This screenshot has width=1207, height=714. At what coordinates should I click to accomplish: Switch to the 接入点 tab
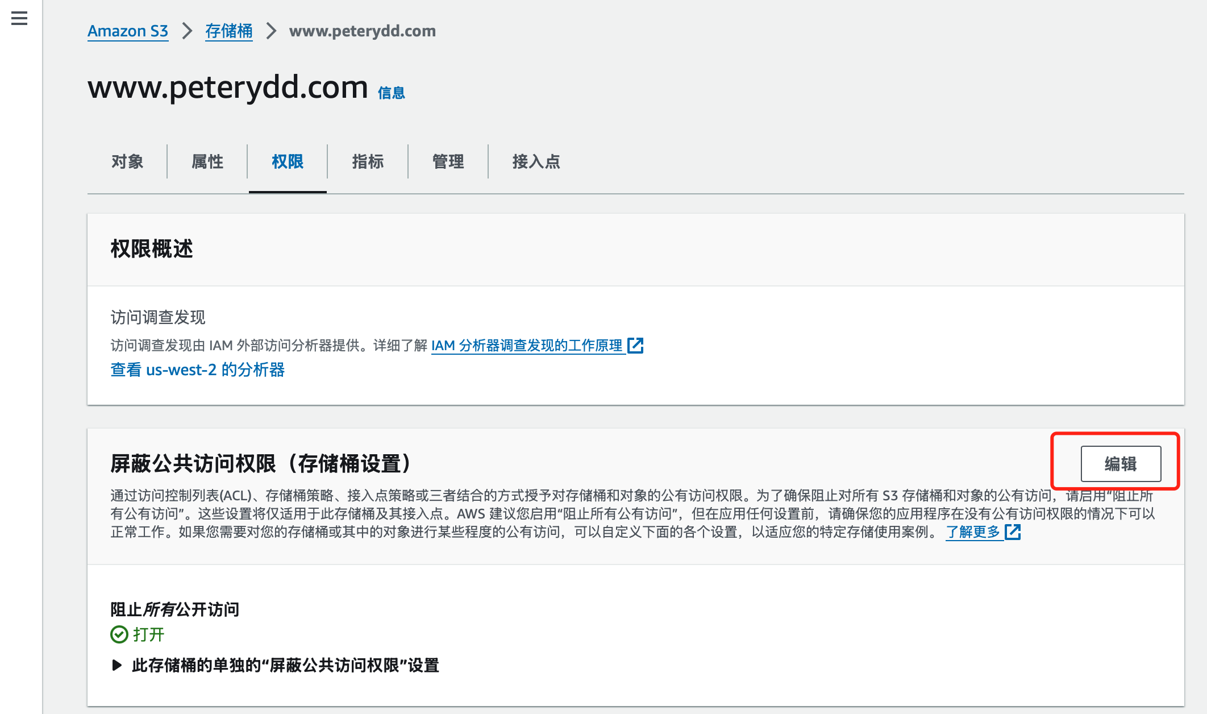pyautogui.click(x=536, y=162)
